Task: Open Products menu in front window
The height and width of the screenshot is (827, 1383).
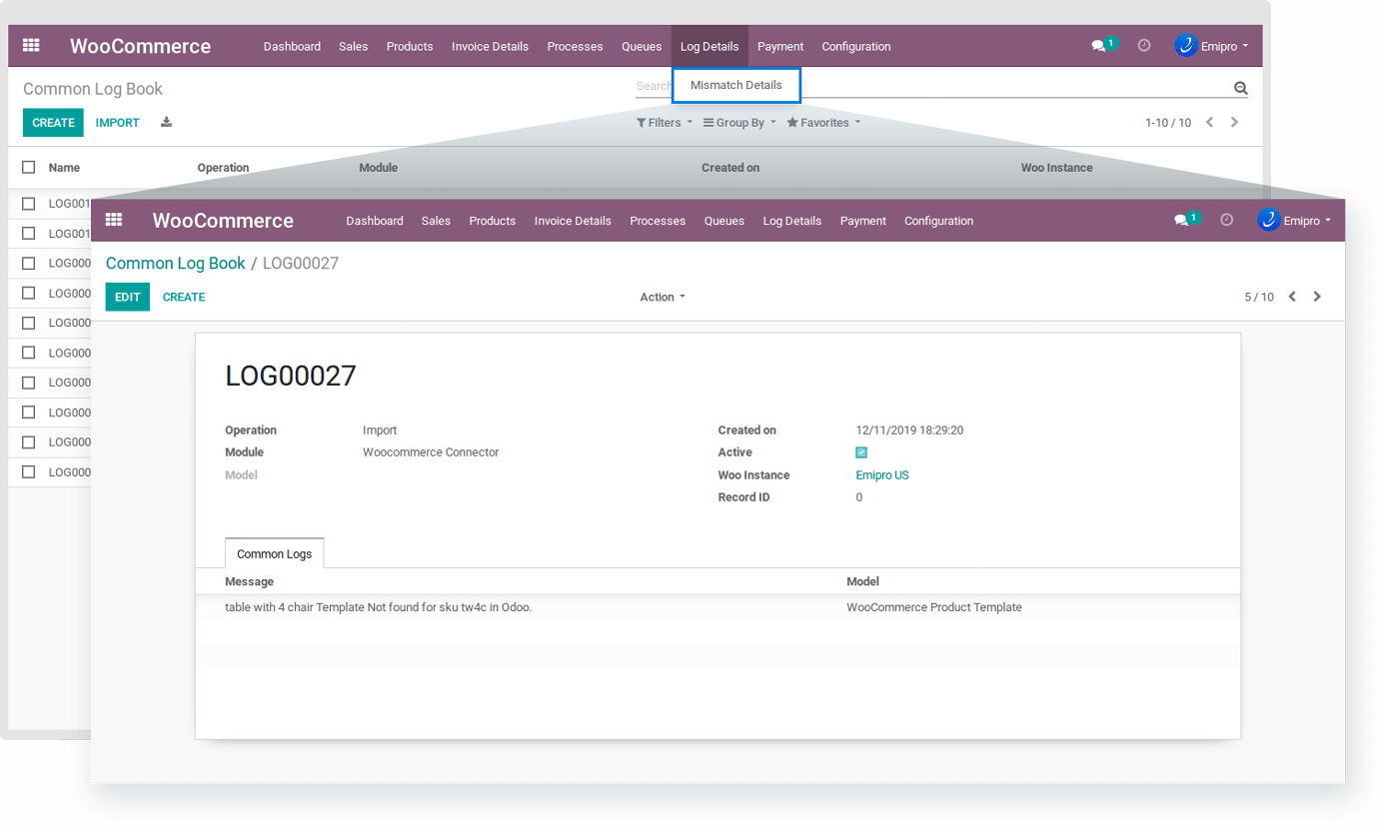Action: 493,221
